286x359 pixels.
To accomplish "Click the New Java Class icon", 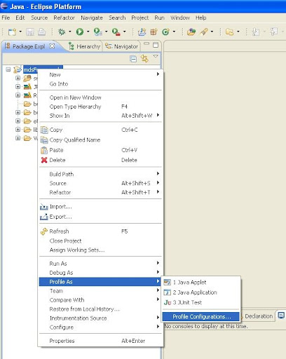I will [165, 32].
